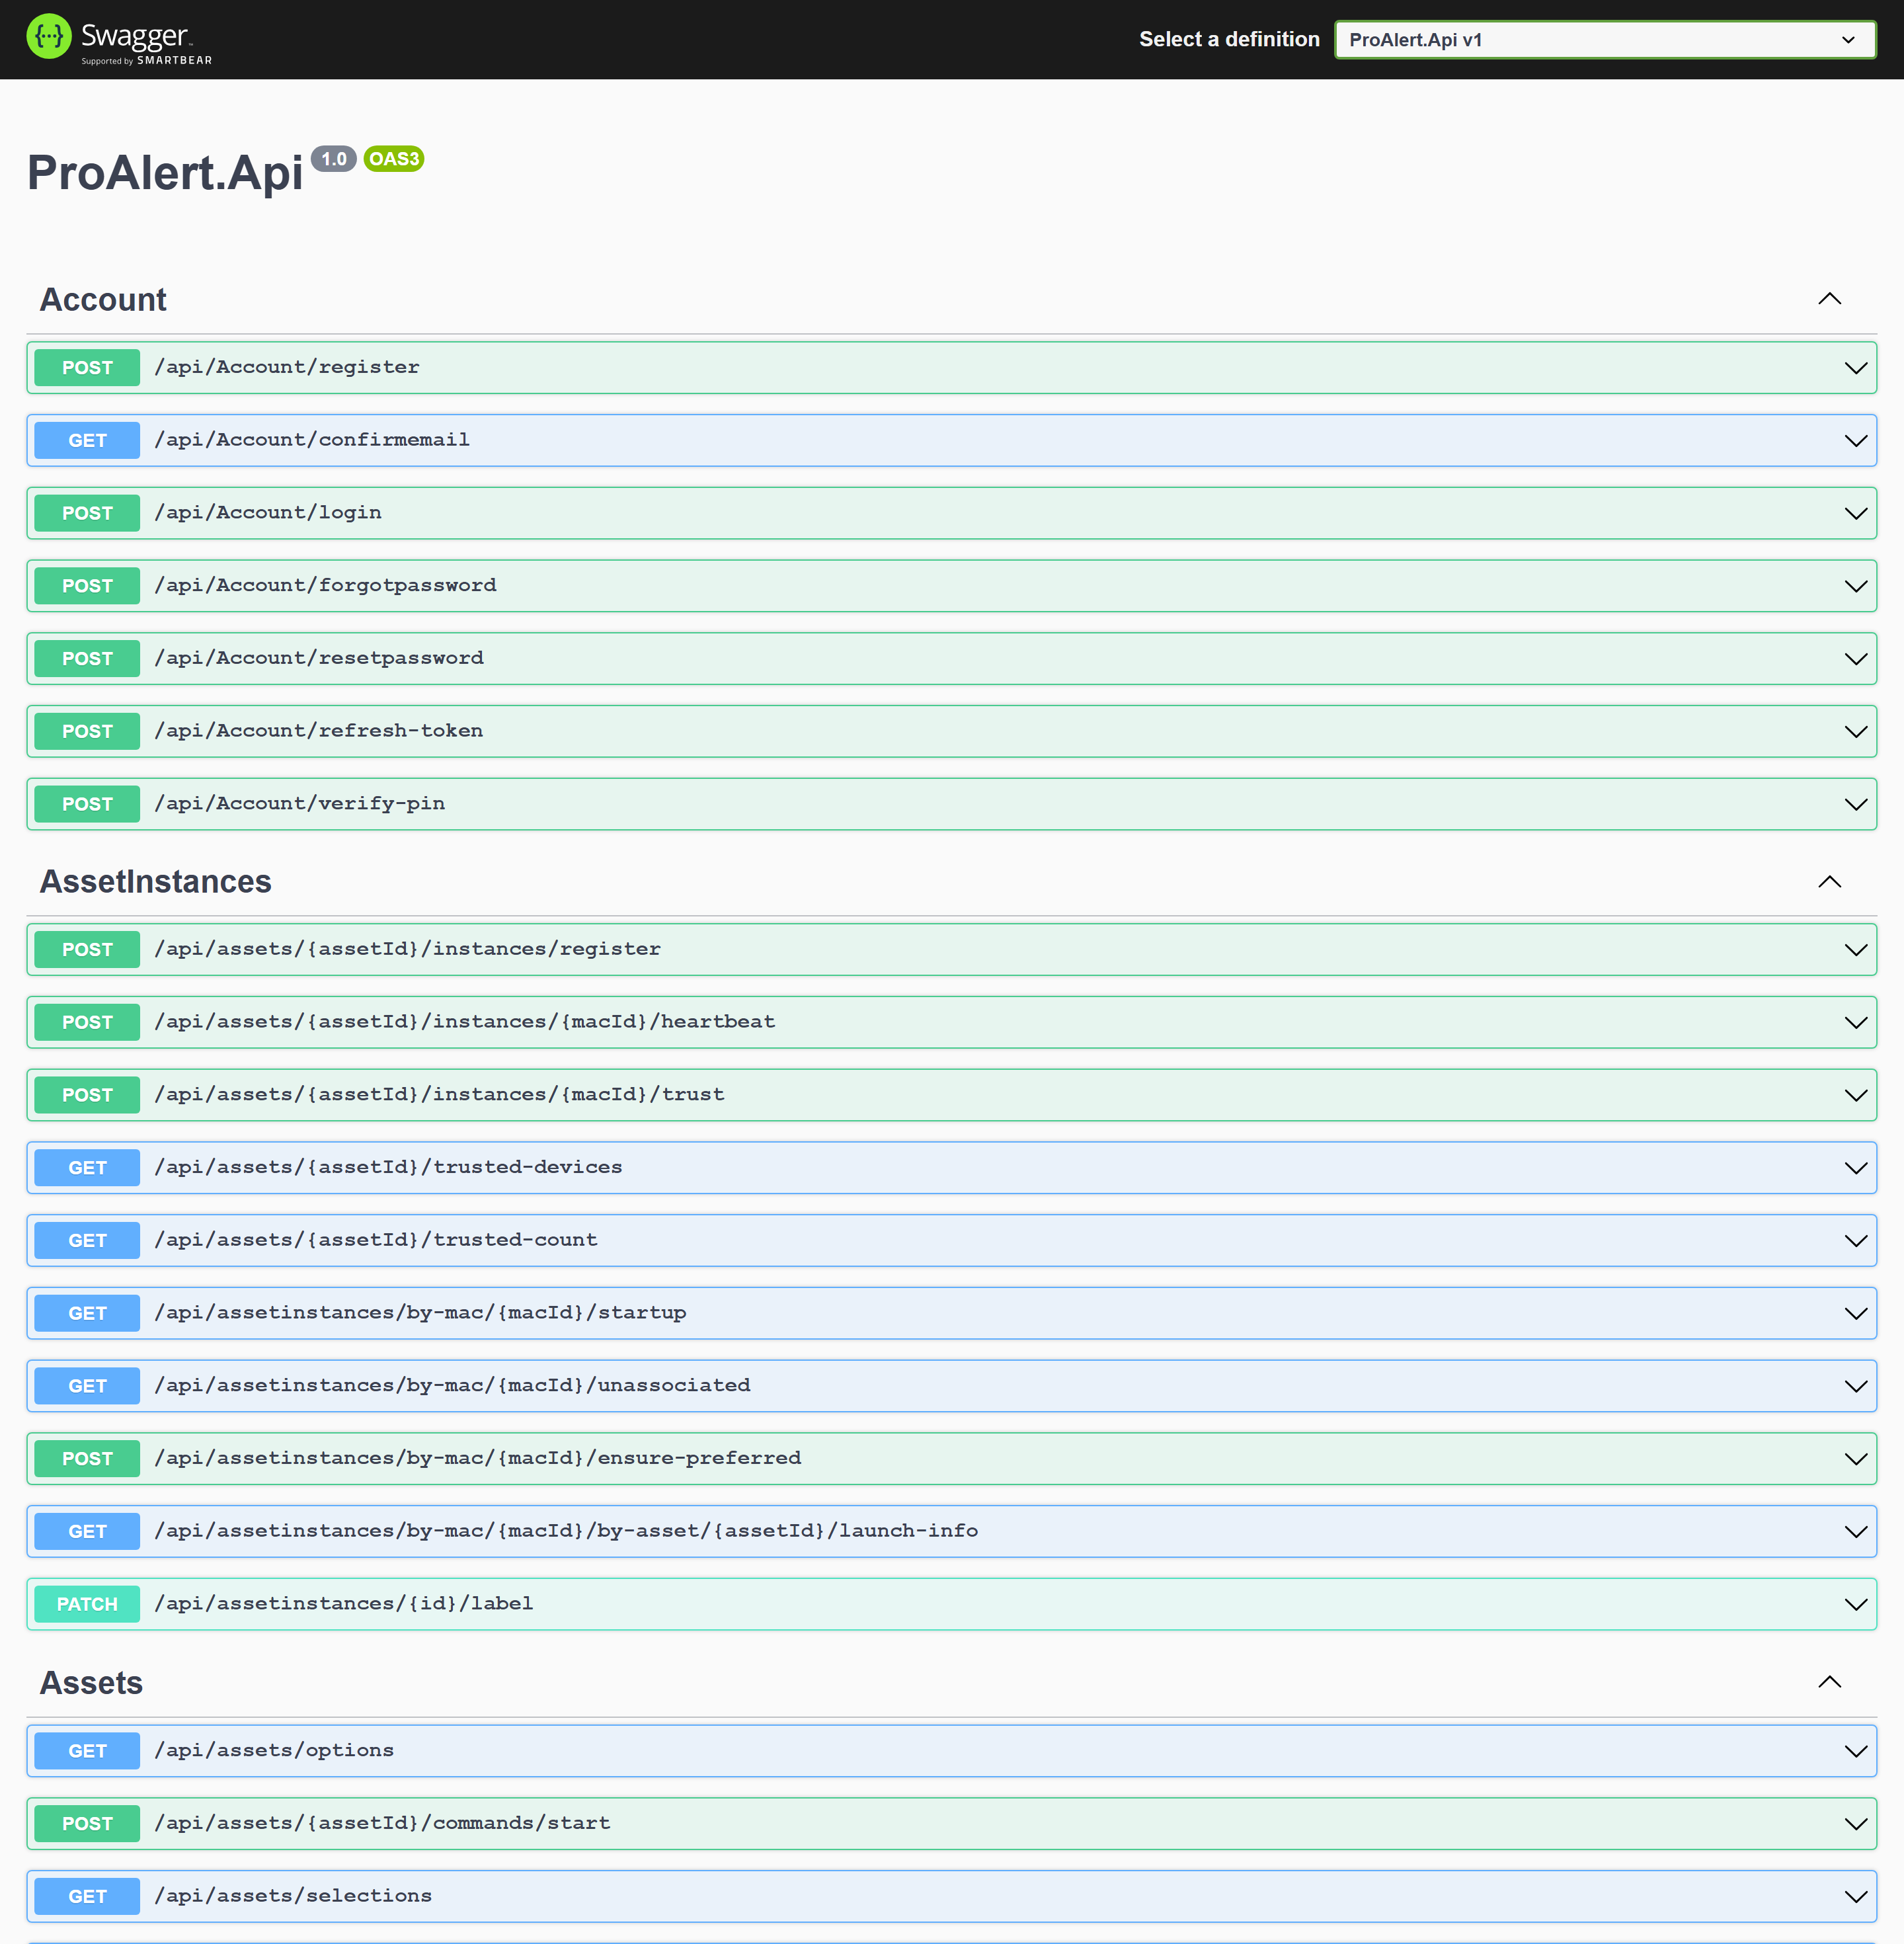
Task: Open the /api/Account/verify-pin path
Action: pyautogui.click(x=300, y=804)
